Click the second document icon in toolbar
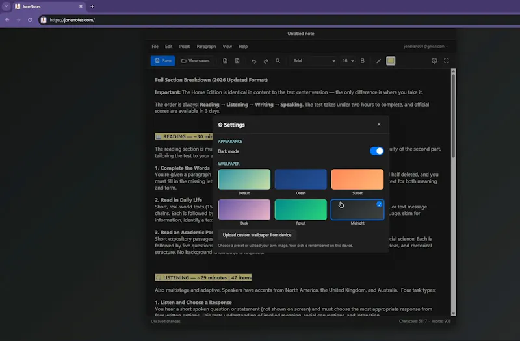Screen dimensions: 520x341 (x=237, y=60)
